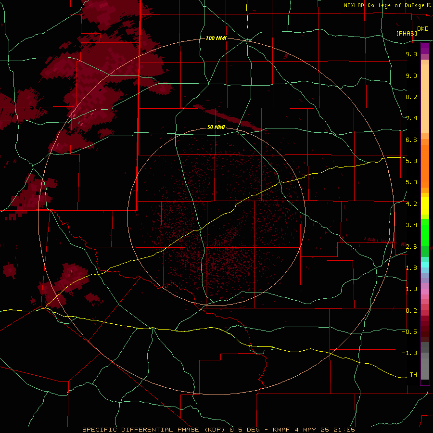The width and height of the screenshot is (433, 433).
Task: Click the DKD product label
Action: pos(423,29)
